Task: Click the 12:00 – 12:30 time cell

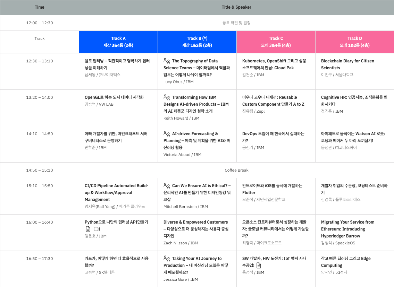Action: click(x=40, y=23)
